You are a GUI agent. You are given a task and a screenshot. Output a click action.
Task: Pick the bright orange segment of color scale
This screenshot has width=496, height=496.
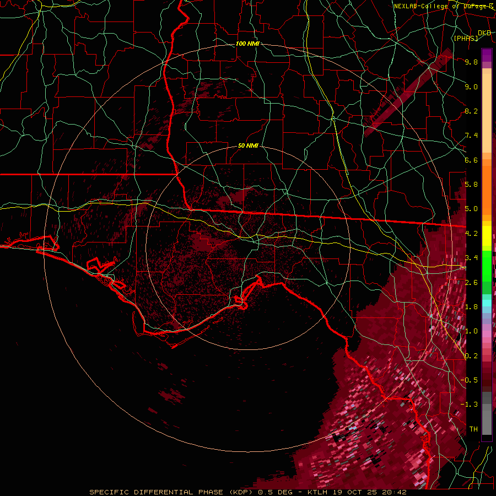(487, 191)
